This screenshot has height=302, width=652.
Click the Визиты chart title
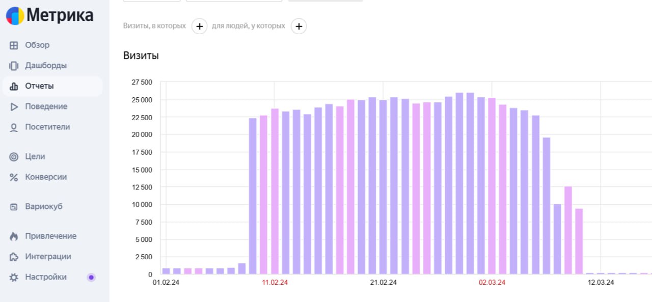click(141, 56)
